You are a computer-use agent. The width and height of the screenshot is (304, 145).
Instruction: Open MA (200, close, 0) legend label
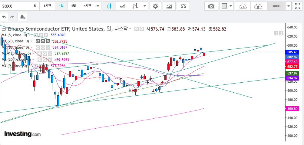coord(16,60)
